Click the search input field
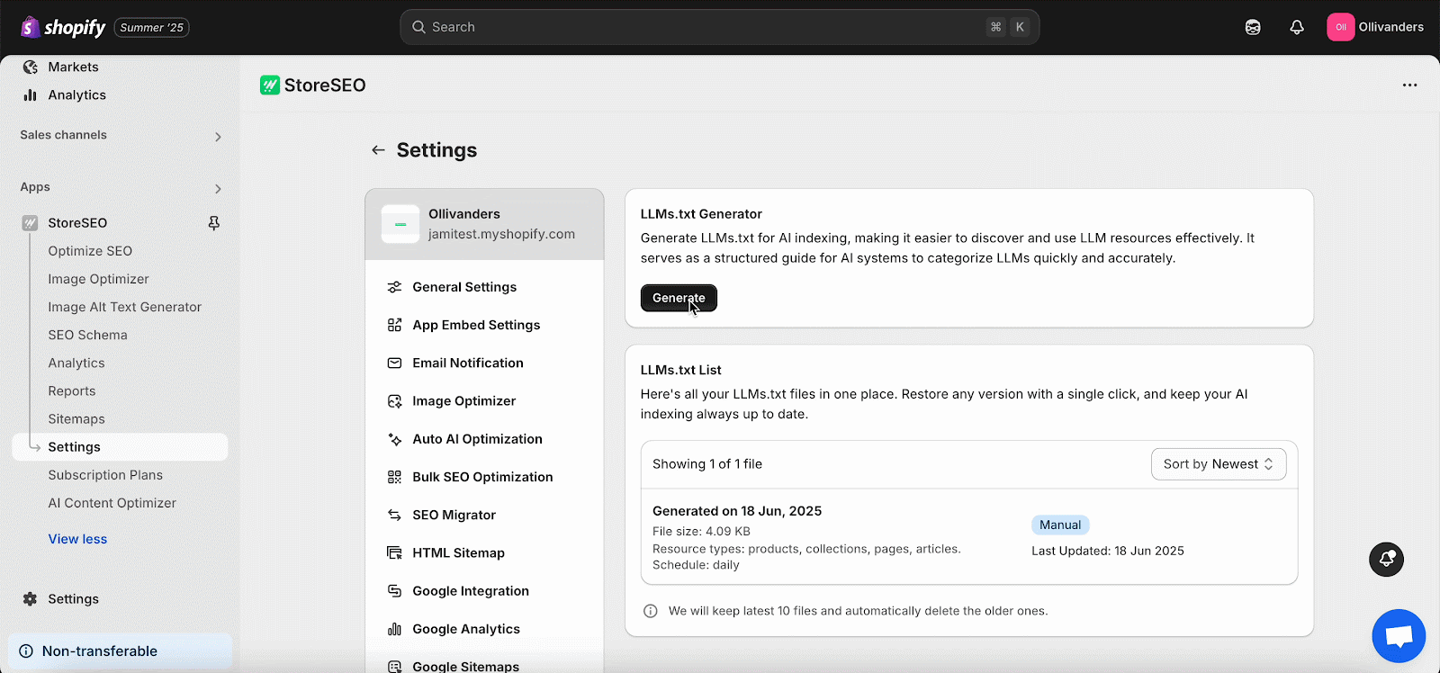 [720, 27]
